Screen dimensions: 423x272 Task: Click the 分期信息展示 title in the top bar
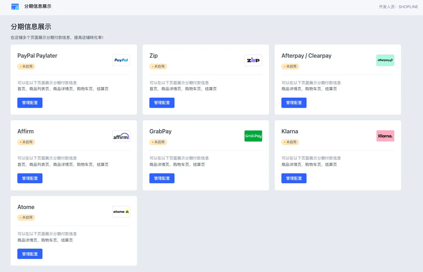(38, 6)
